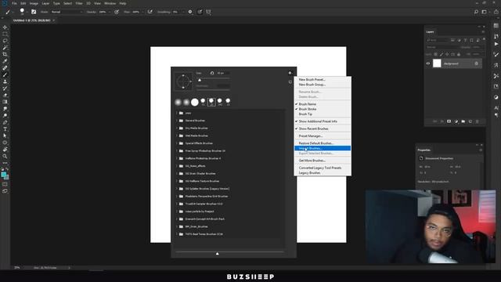Open brush preset picker dropdown arrow
Viewport: 501px width, 282px height.
[27, 12]
